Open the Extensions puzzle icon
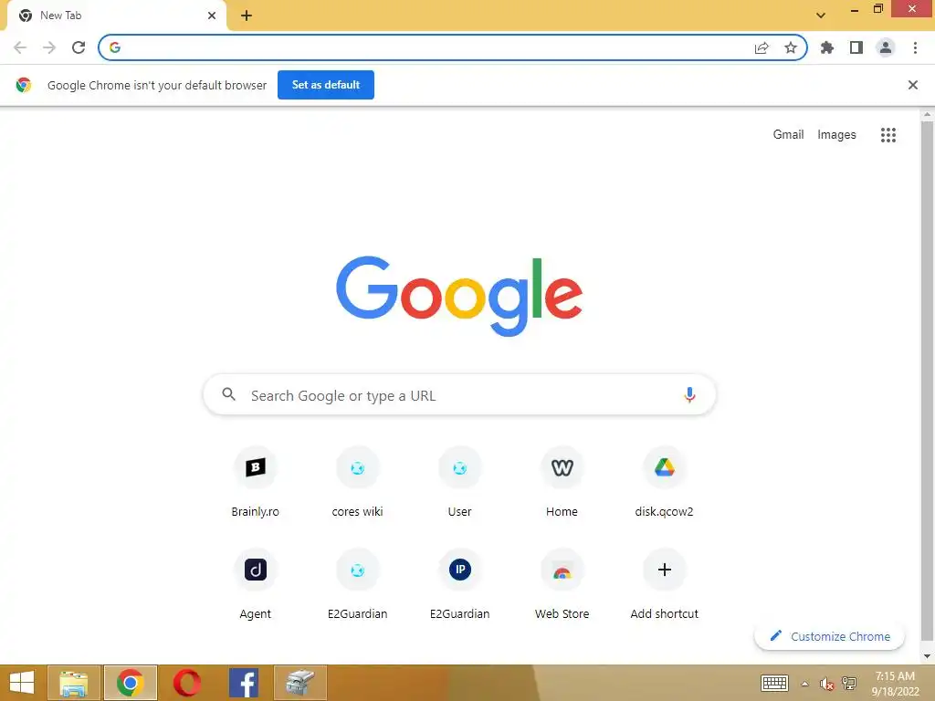 click(826, 47)
